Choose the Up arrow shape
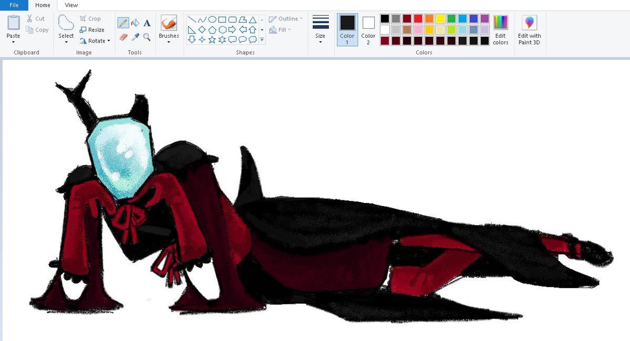This screenshot has height=341, width=630. click(252, 29)
